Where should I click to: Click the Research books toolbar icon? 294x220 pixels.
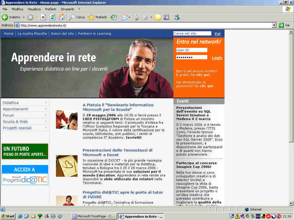tap(166, 17)
